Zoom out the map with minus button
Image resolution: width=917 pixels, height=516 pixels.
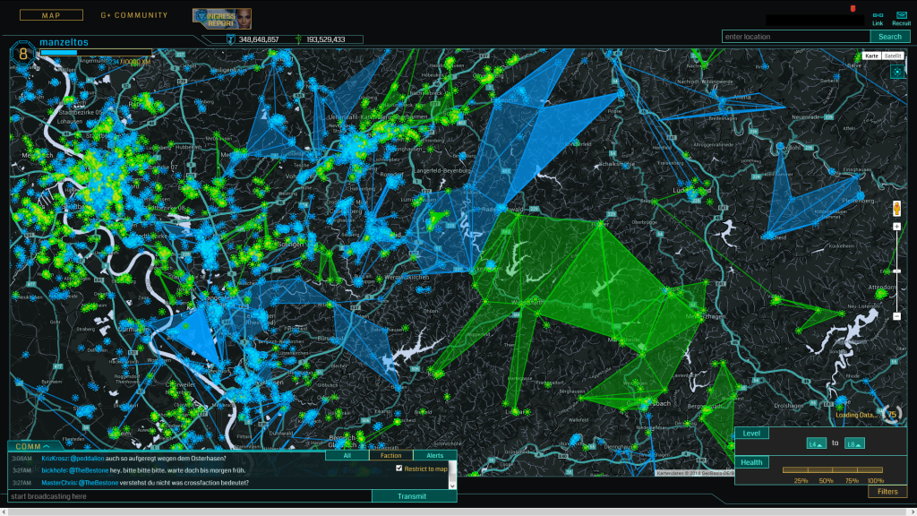coord(896,315)
